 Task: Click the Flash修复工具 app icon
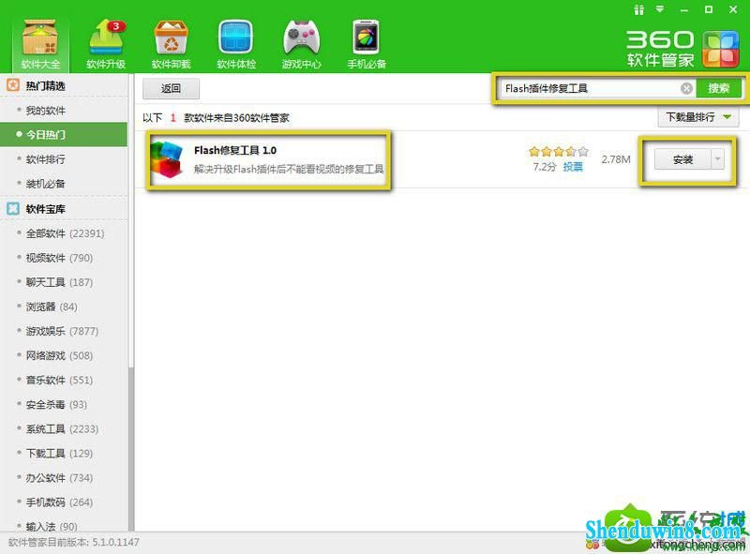(166, 159)
